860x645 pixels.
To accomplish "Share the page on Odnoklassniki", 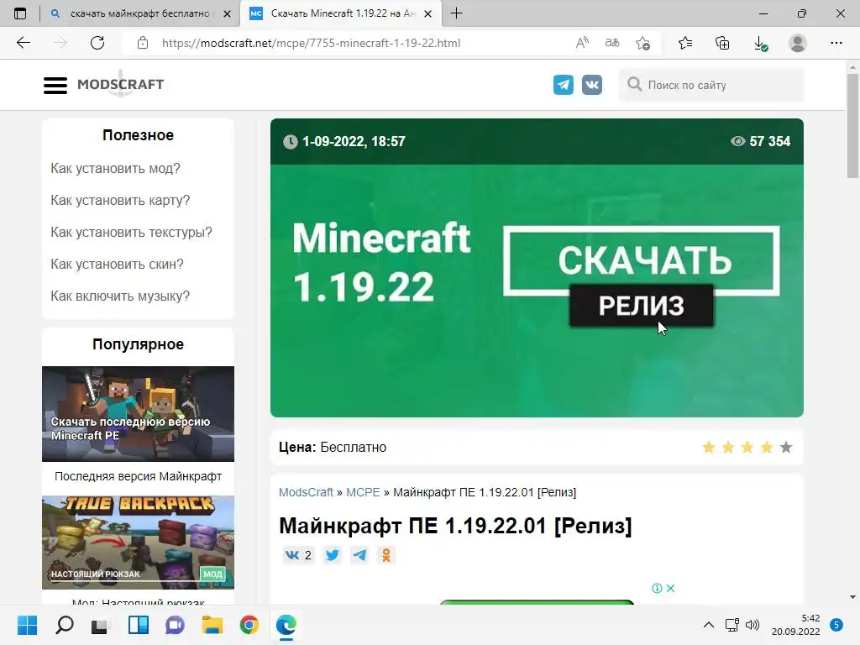I will [386, 555].
